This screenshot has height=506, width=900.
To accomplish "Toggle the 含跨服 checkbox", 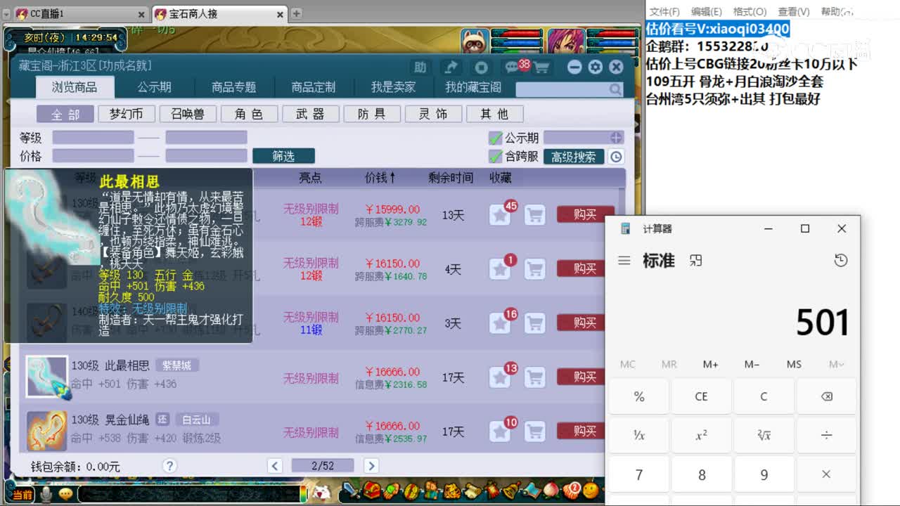I will (496, 156).
